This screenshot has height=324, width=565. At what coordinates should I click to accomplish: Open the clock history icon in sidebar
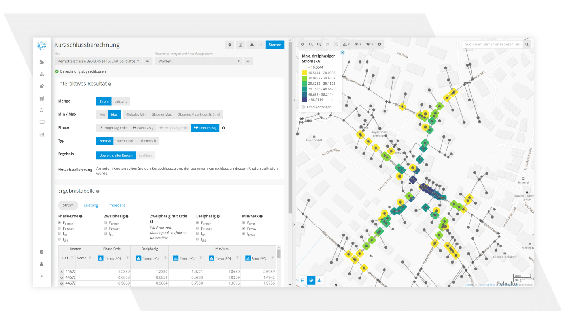click(x=42, y=110)
